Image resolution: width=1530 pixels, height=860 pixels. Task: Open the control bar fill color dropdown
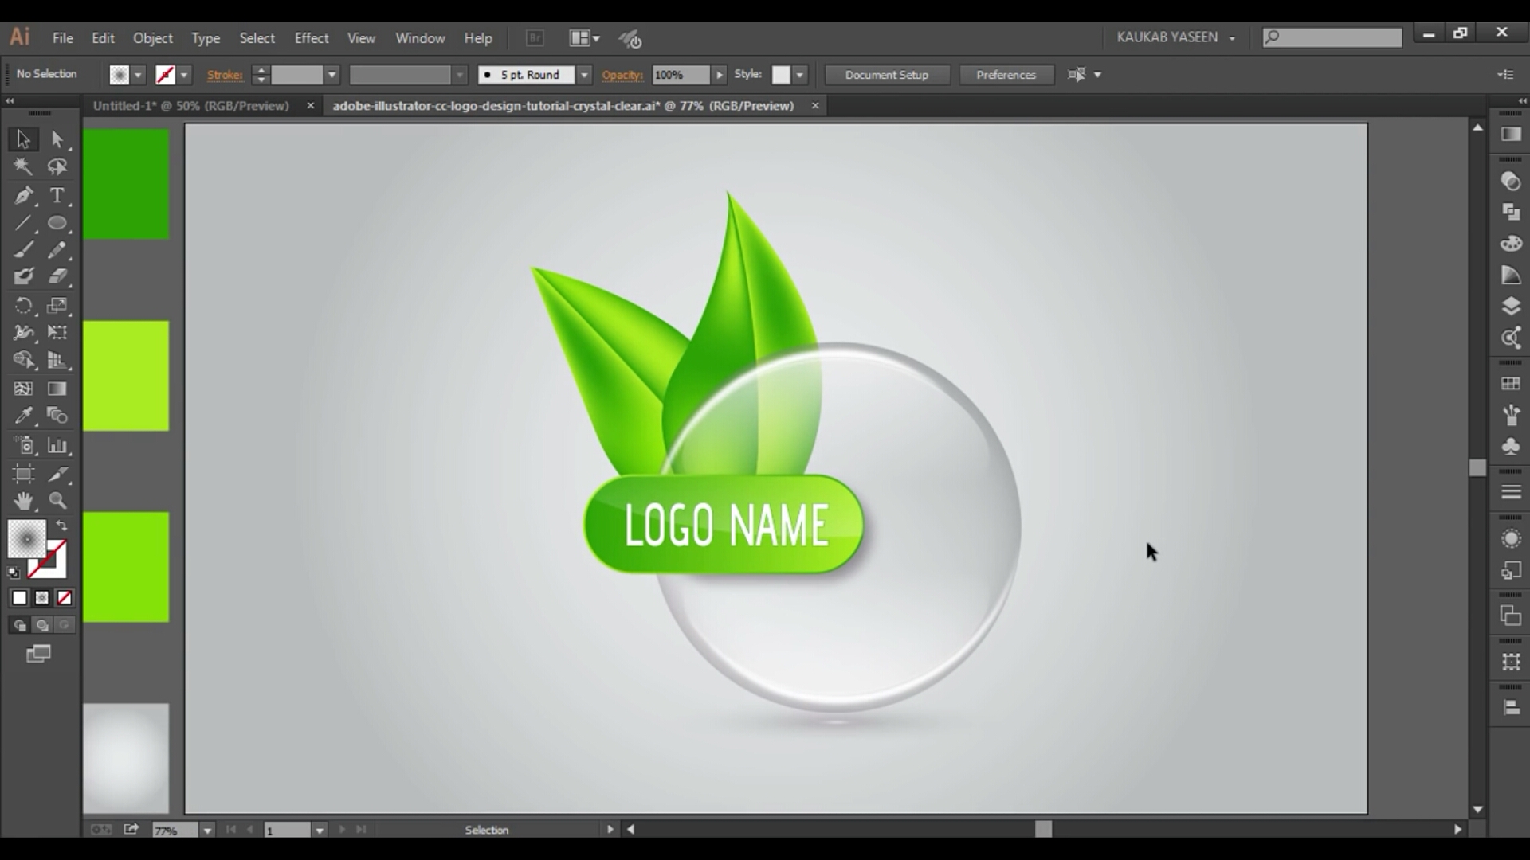138,75
